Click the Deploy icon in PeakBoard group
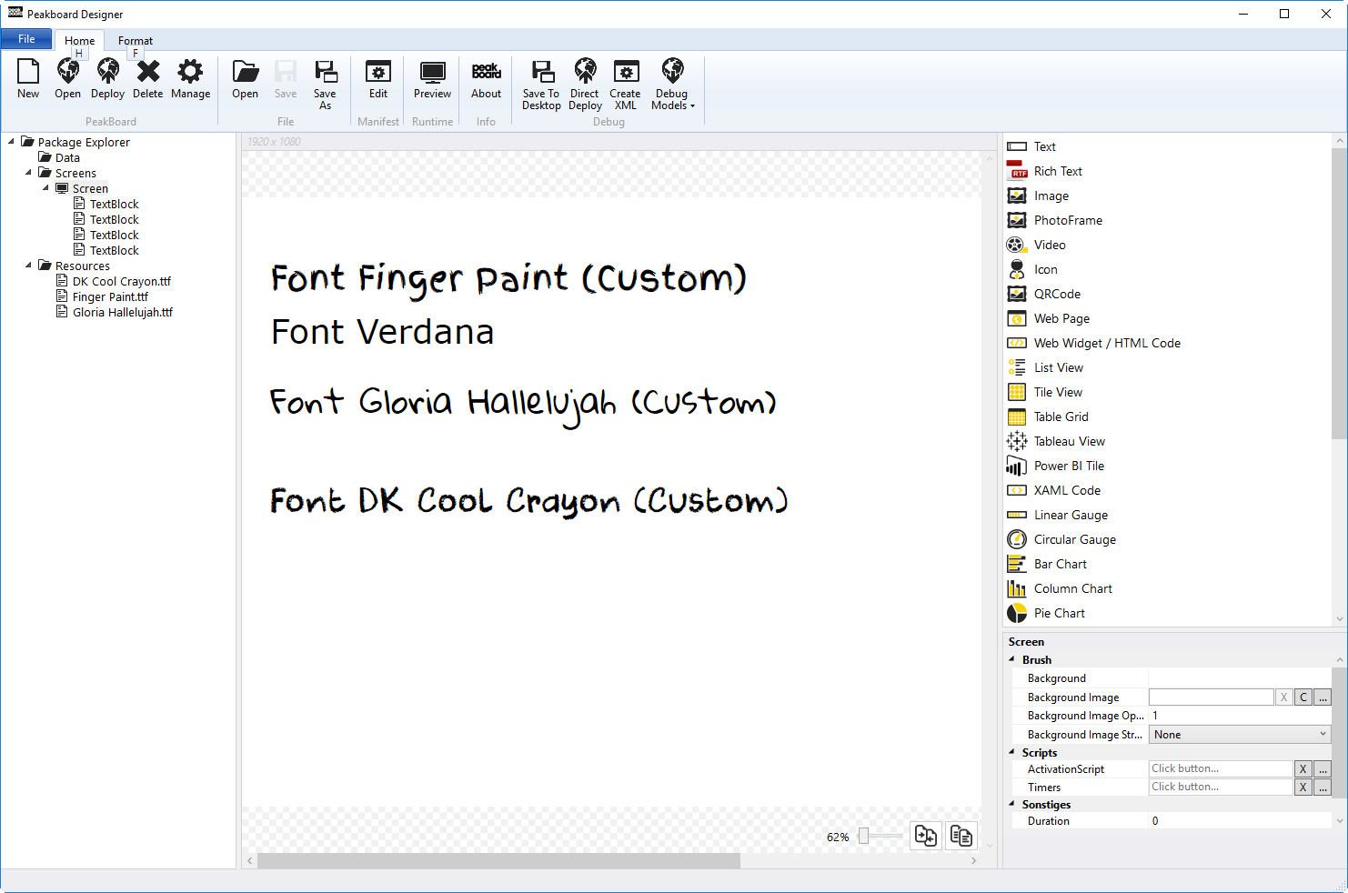The height and width of the screenshot is (893, 1348). [107, 72]
